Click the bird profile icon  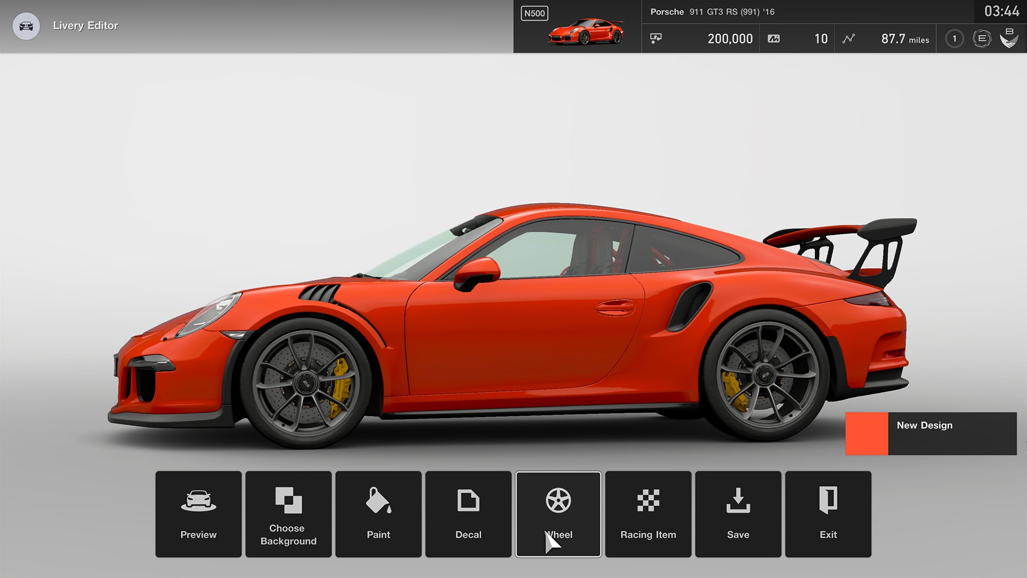(1010, 39)
